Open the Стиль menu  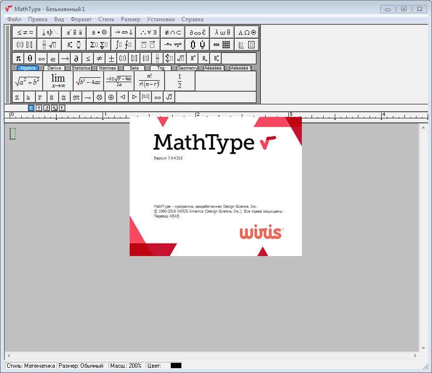106,19
